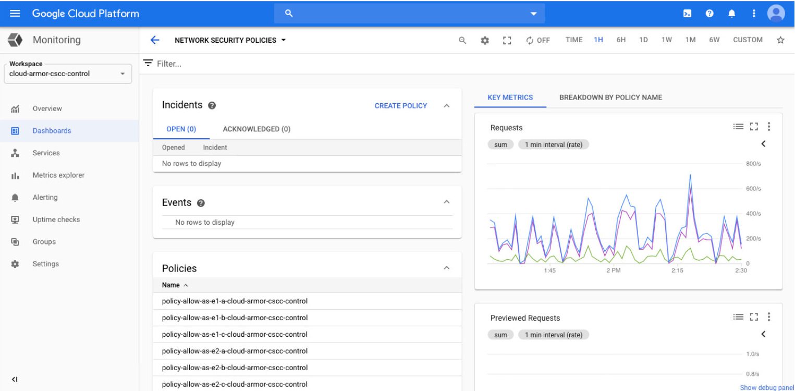Viewport: 795px width, 391px height.
Task: Collapse the sidebar with bottom arrow
Action: pyautogui.click(x=15, y=379)
